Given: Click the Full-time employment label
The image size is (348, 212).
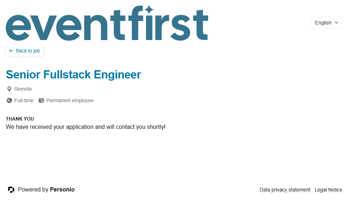Looking at the screenshot, I should click(24, 101).
